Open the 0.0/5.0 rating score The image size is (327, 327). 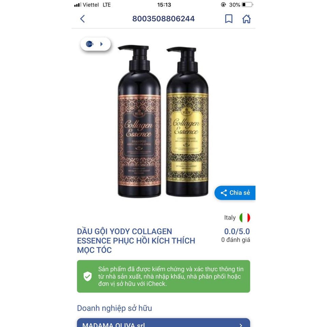tap(237, 232)
